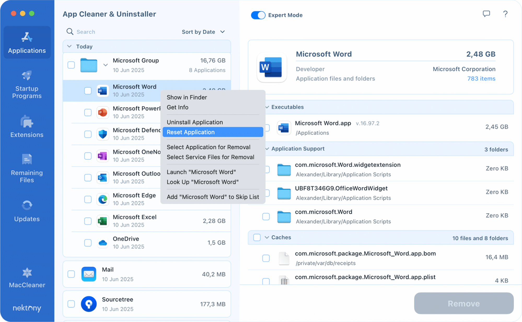Collapse the Today section chevron
This screenshot has width=522, height=322.
(69, 46)
